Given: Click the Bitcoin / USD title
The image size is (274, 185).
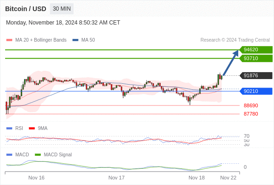Looking at the screenshot, I should point(26,9).
